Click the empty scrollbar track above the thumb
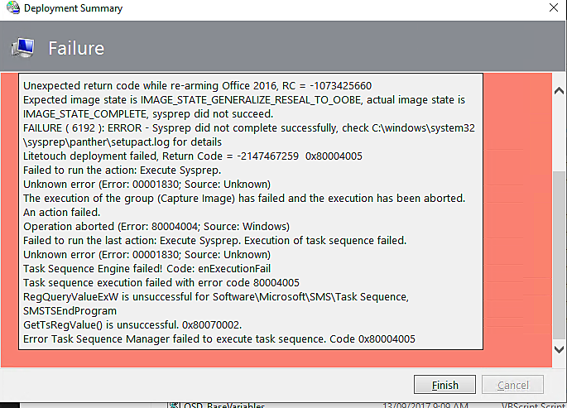The height and width of the screenshot is (408, 567). 559,134
